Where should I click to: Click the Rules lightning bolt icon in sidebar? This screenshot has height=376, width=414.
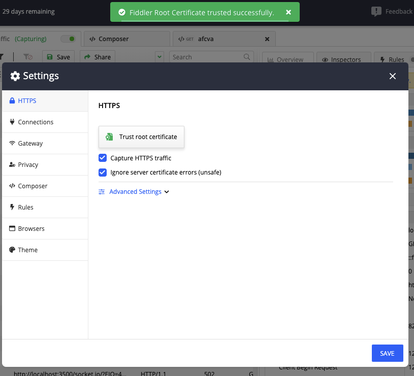(12, 208)
